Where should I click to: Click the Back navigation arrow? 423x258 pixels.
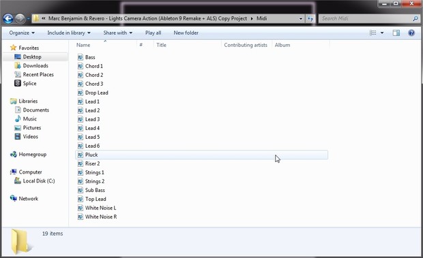[x=8, y=18]
